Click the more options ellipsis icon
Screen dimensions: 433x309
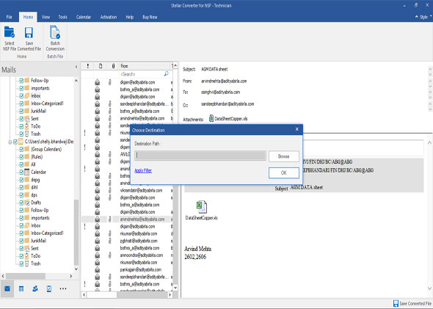tap(63, 289)
